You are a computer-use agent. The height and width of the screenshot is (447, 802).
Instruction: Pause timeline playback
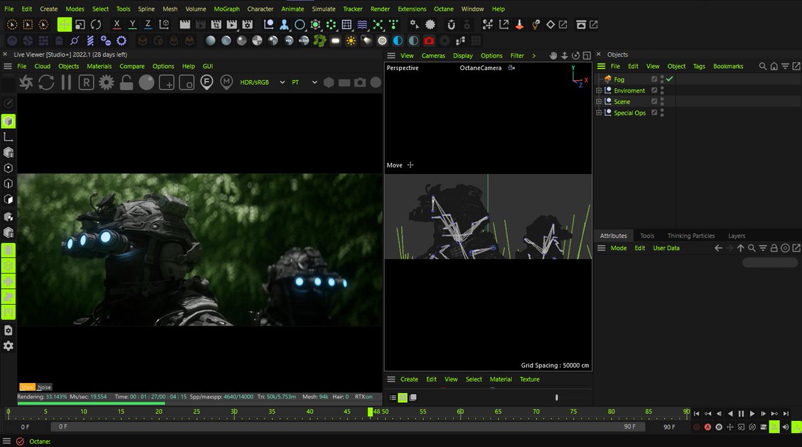pos(741,414)
